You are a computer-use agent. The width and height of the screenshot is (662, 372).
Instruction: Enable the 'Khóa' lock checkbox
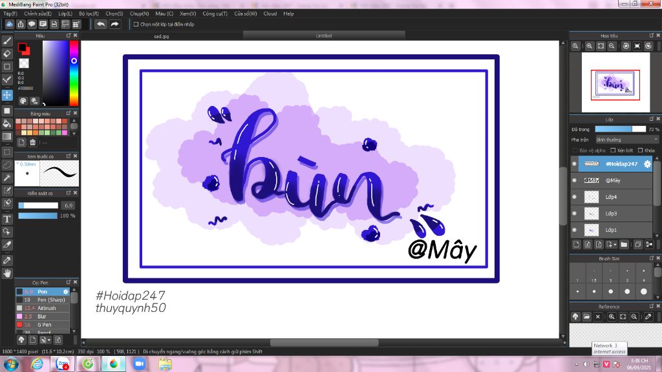tap(641, 150)
